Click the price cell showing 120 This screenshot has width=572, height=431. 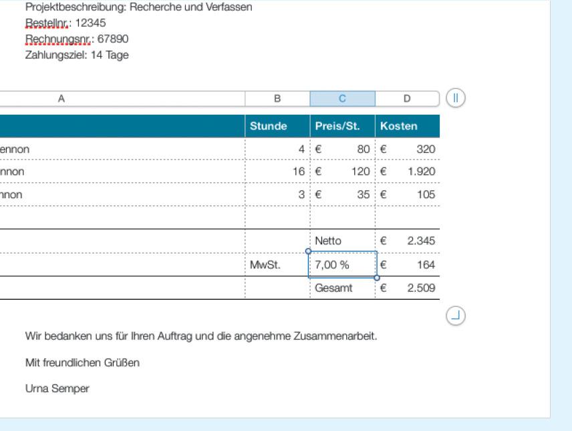[x=343, y=171]
